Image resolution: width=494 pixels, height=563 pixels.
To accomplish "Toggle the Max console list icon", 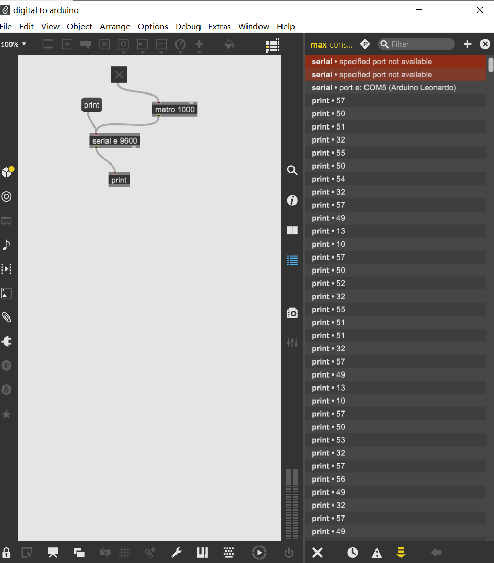I will 292,260.
